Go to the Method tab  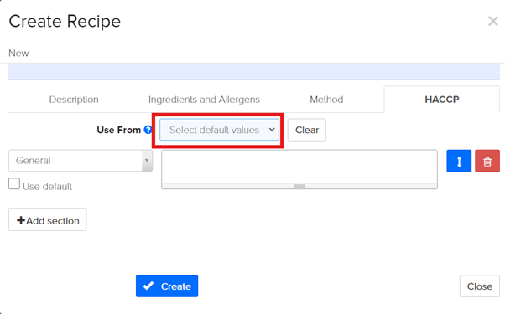(326, 100)
